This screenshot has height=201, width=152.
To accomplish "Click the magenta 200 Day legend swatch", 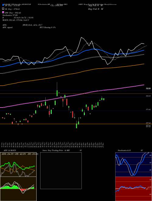I will (x=3, y=12).
